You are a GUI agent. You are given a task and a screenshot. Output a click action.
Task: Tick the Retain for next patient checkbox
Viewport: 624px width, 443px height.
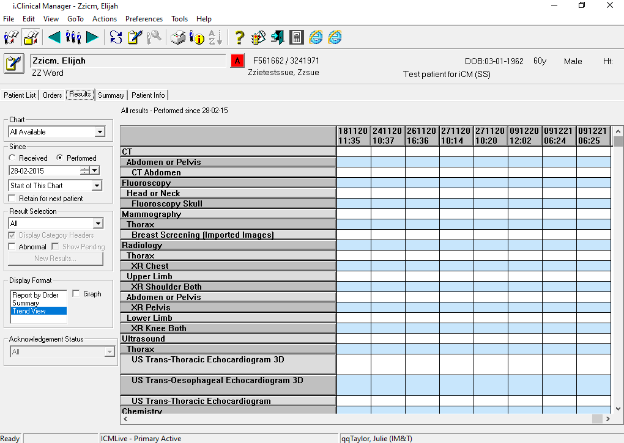(12, 198)
